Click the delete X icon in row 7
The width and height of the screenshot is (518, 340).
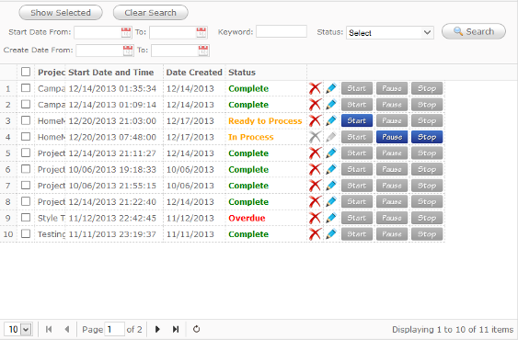[x=316, y=186]
